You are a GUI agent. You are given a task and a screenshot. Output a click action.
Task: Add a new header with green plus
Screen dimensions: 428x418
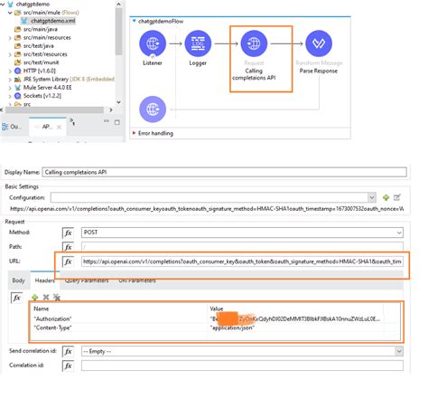tap(34, 298)
